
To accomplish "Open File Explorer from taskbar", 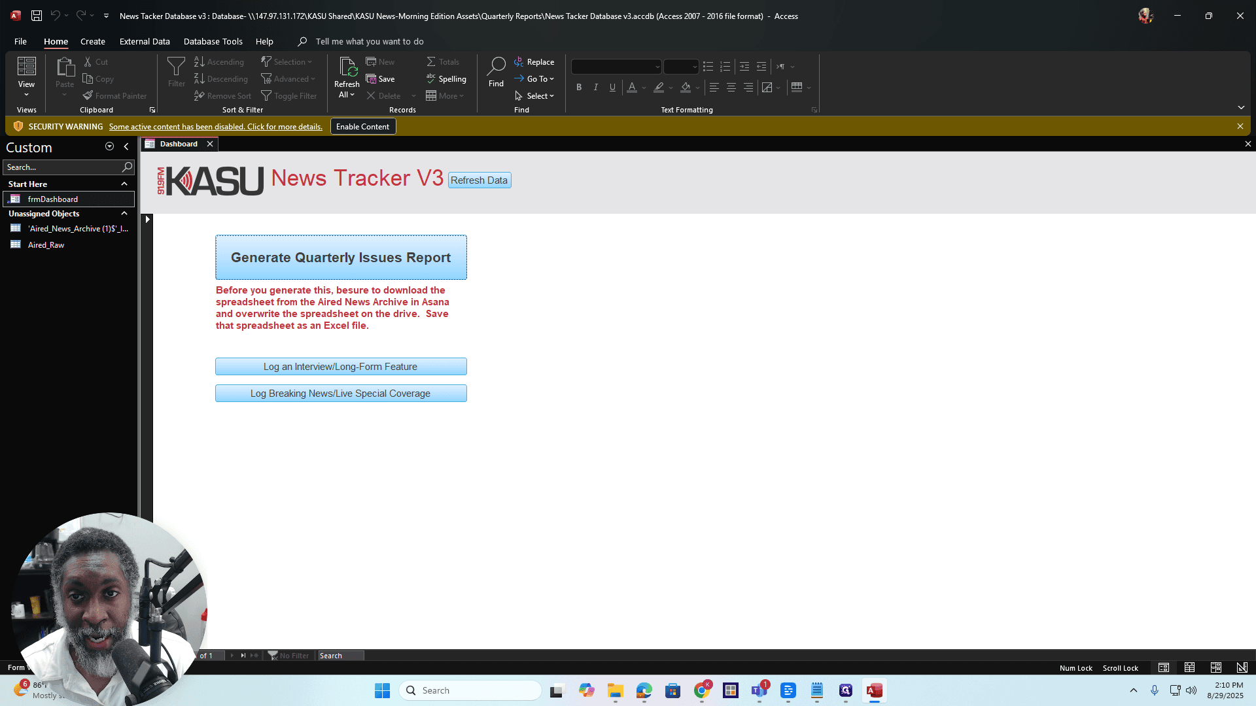I will [x=616, y=690].
